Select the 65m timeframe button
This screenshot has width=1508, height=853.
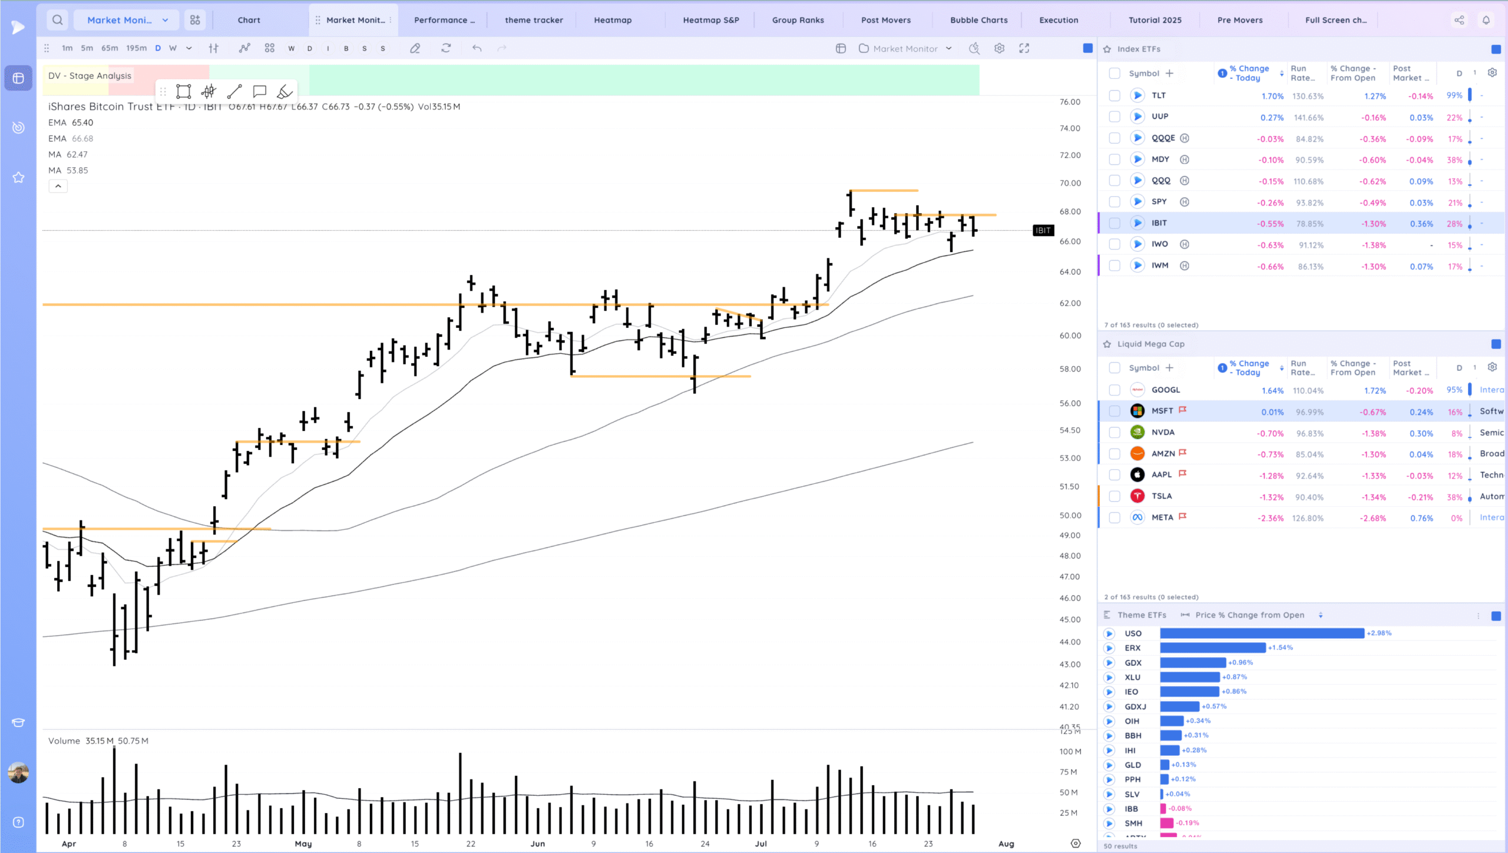click(x=110, y=48)
